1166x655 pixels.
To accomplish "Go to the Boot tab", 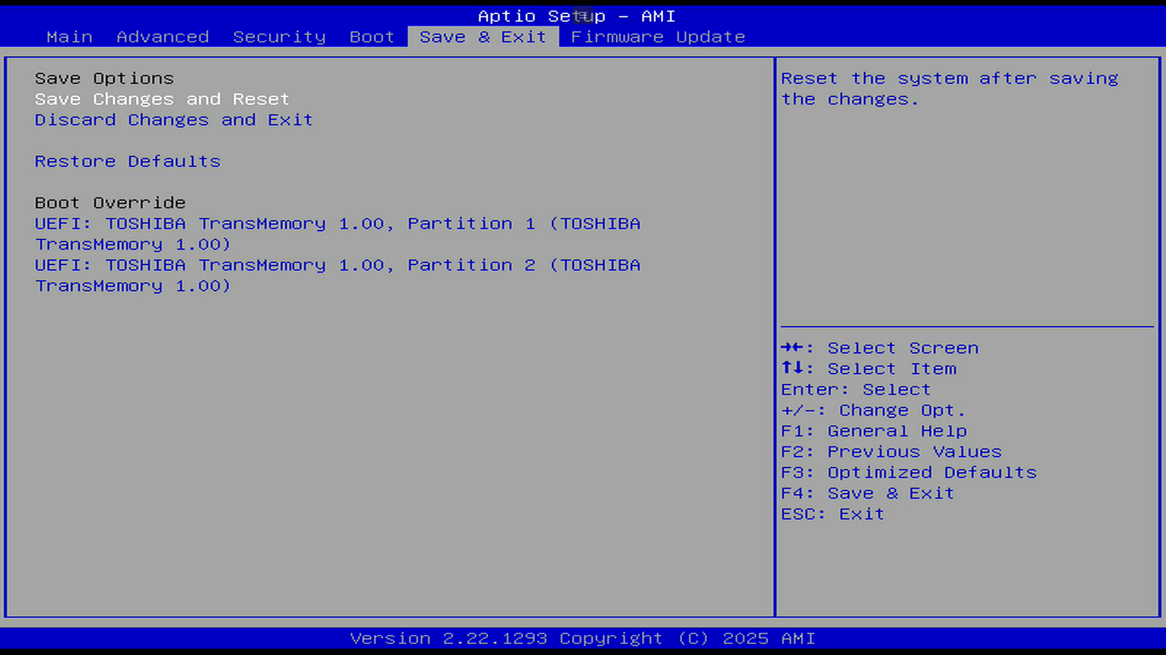I will click(372, 37).
